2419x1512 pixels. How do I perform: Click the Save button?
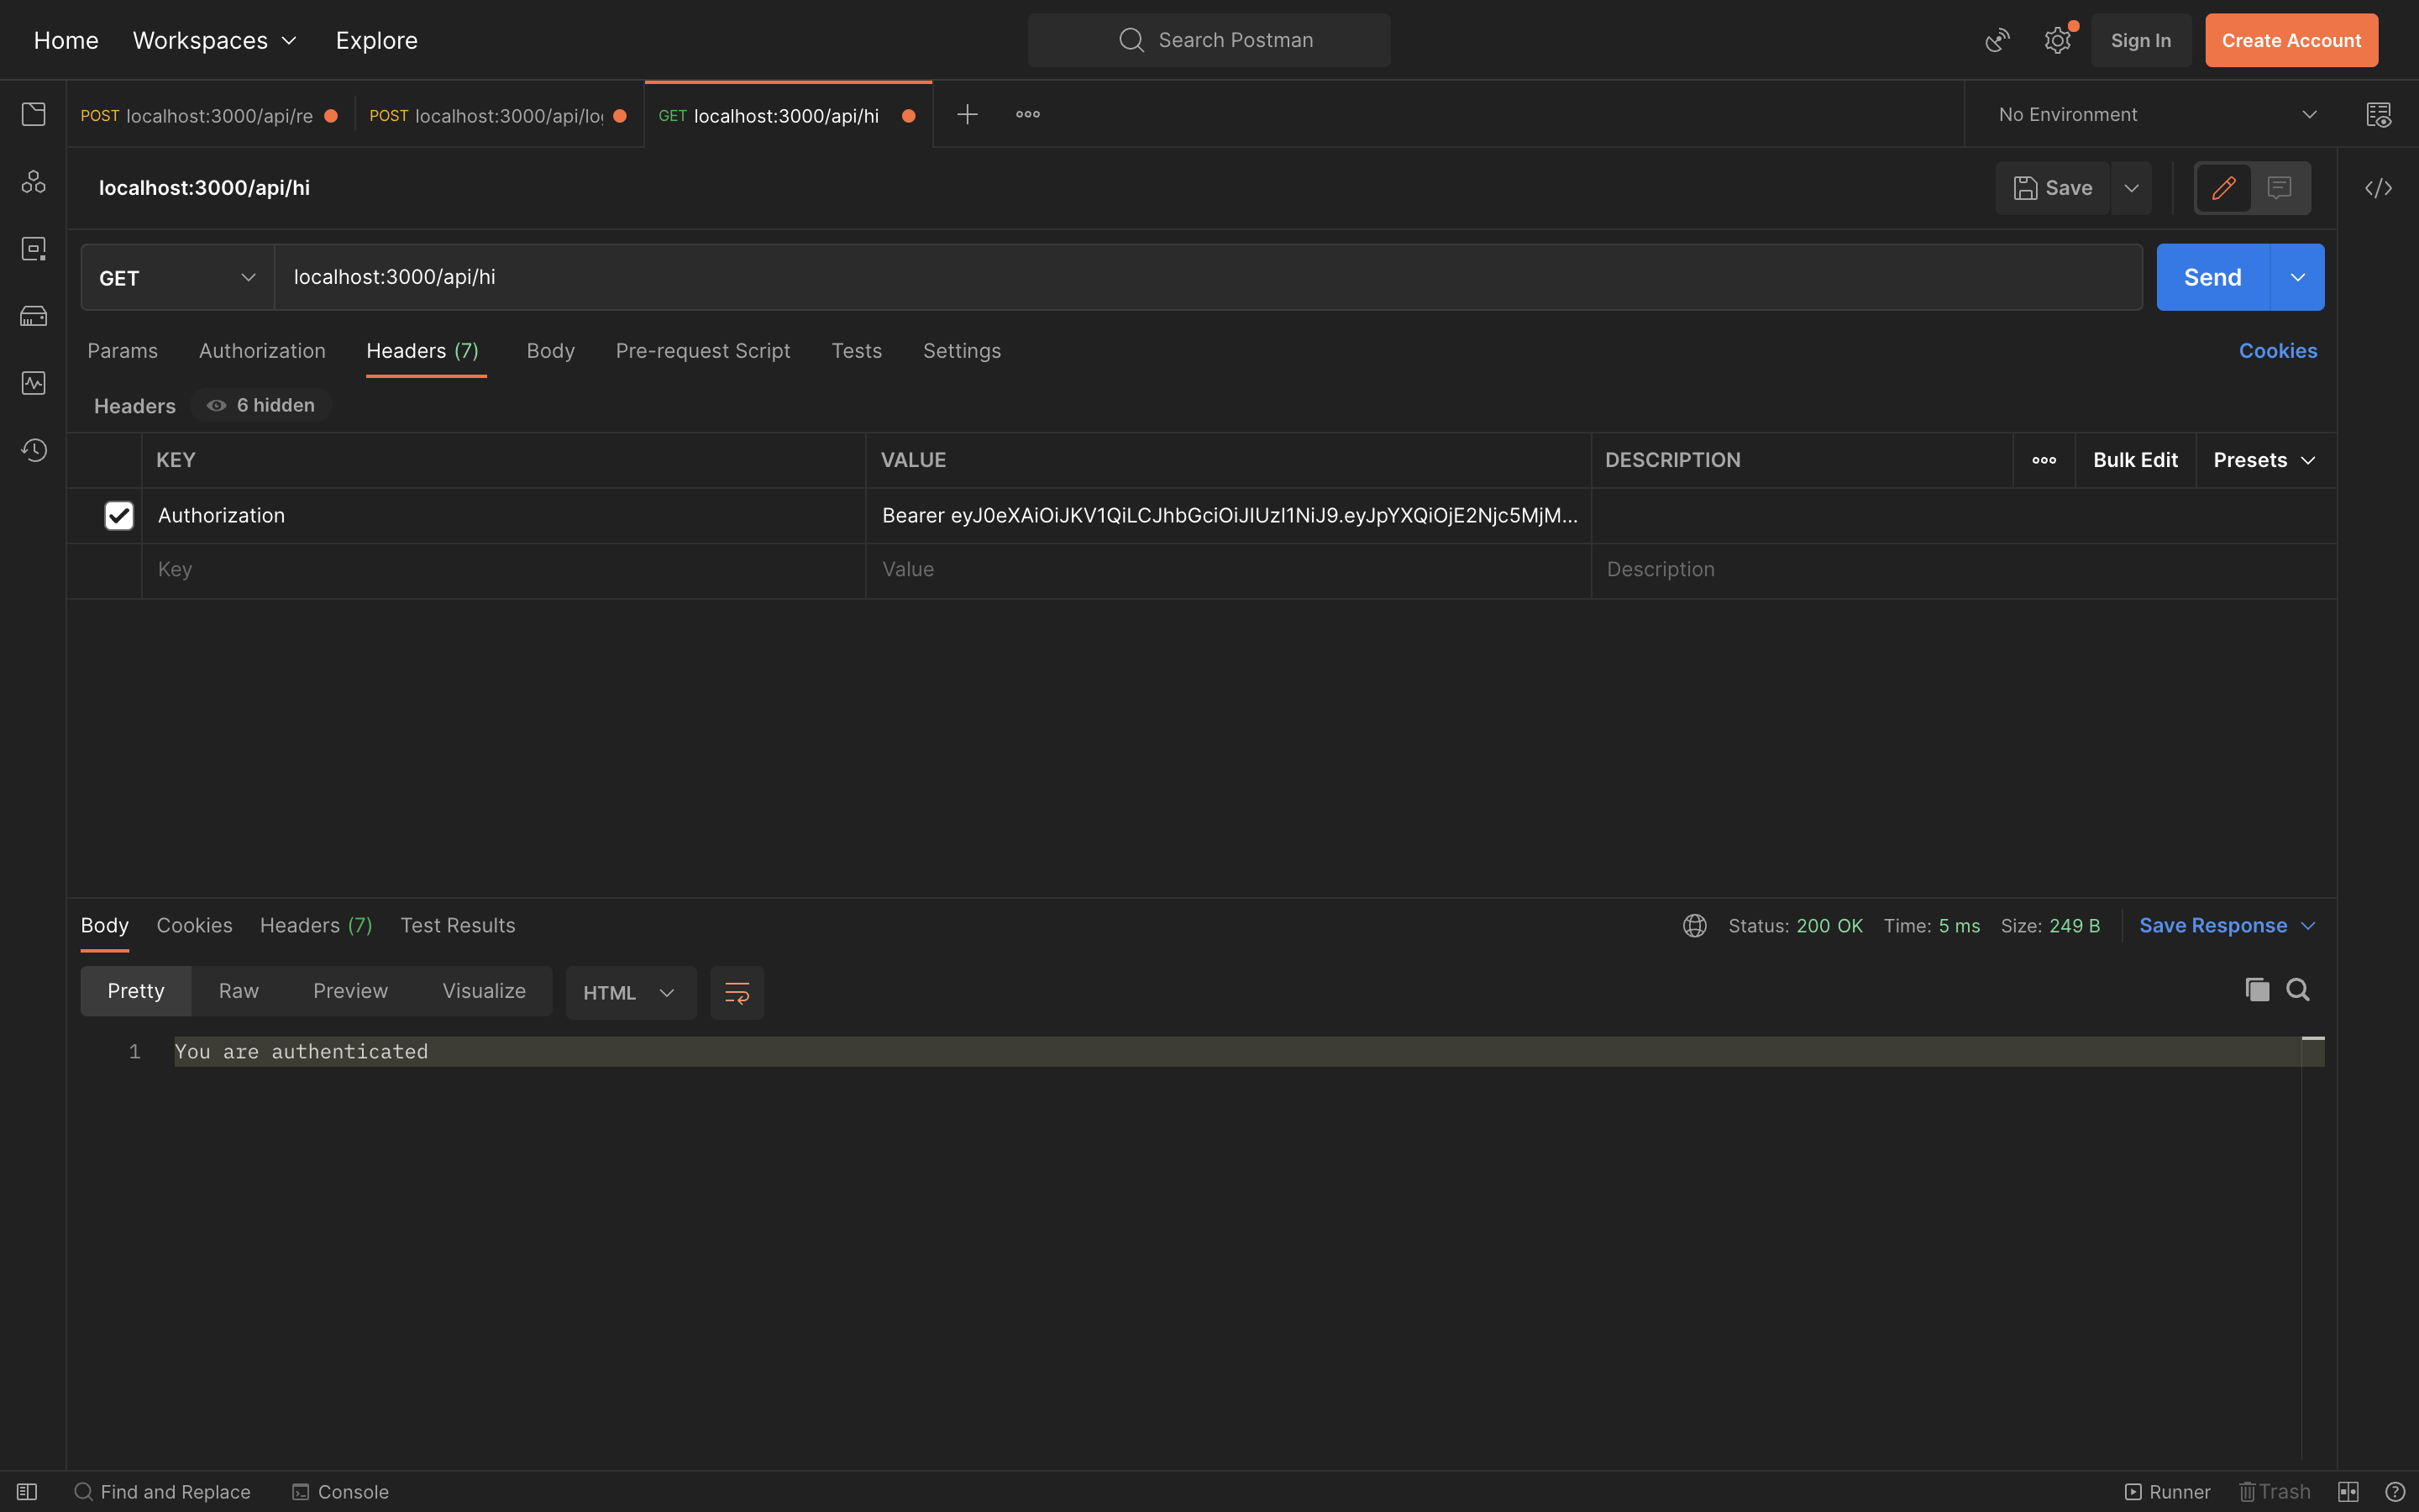[x=2052, y=188]
